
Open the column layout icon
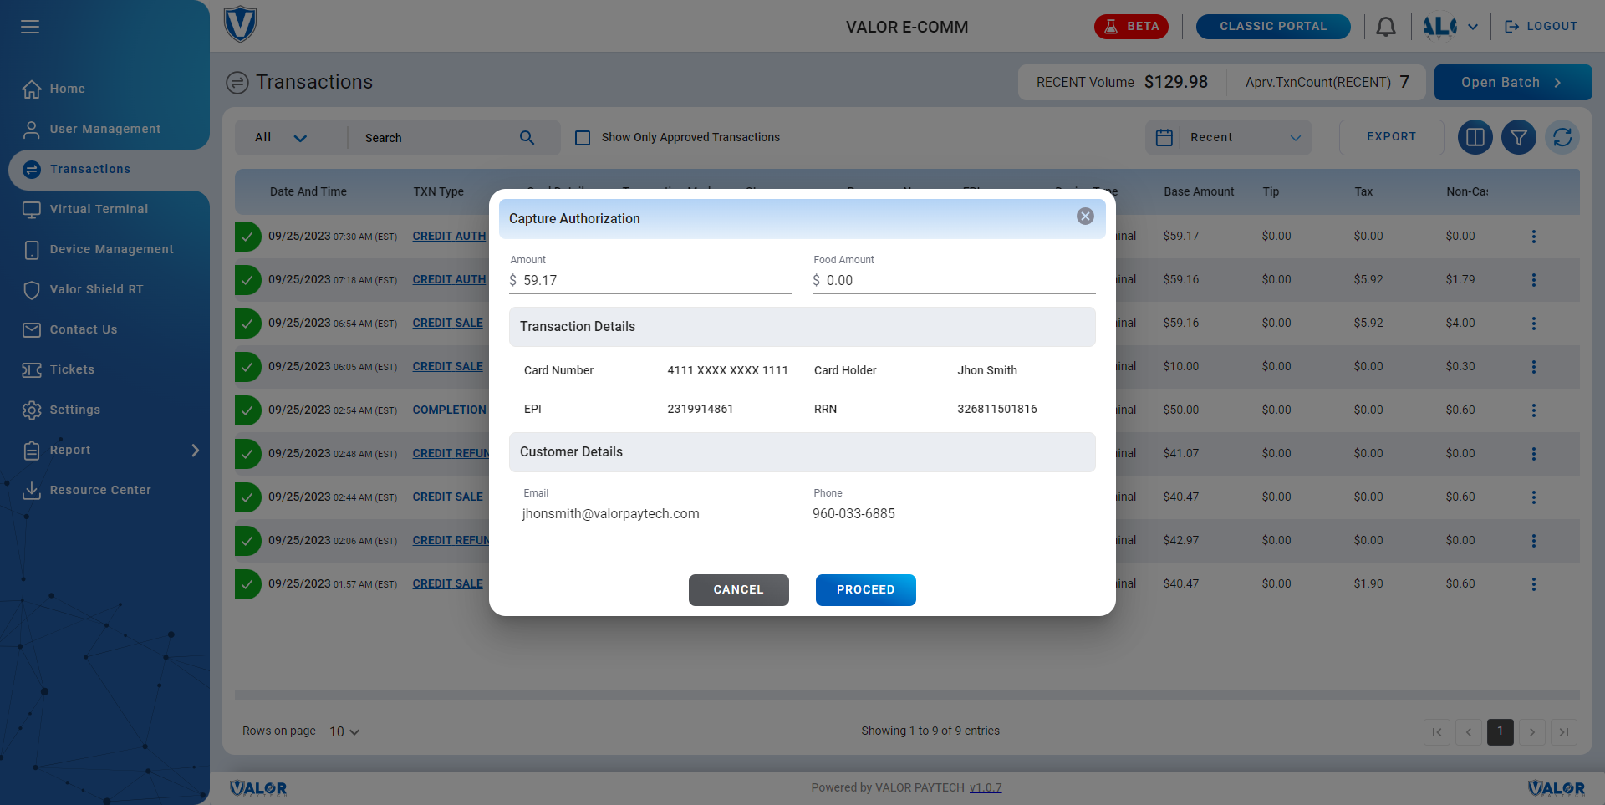(1475, 137)
